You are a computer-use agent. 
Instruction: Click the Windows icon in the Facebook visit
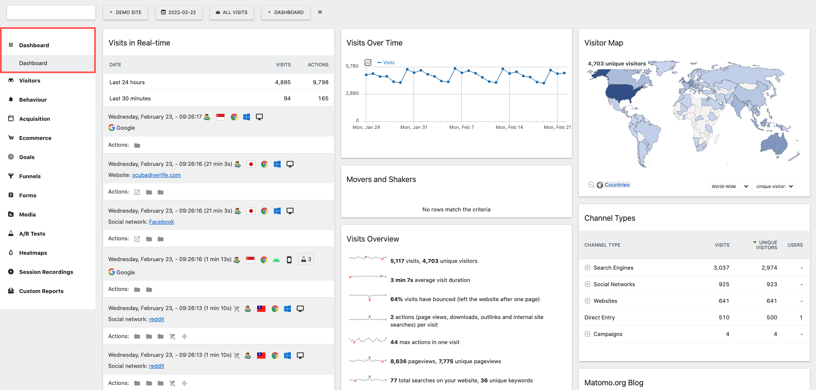277,211
